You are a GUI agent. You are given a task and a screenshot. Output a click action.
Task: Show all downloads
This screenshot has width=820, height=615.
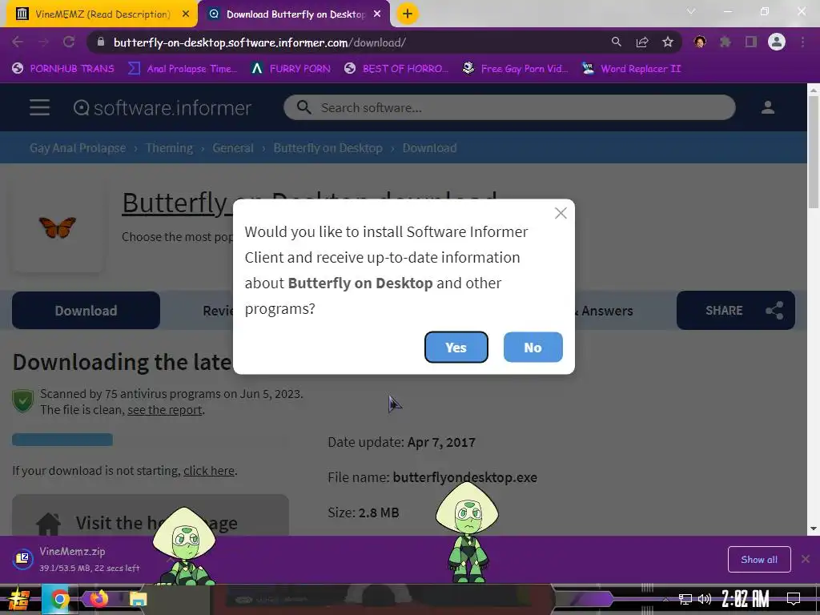[759, 560]
